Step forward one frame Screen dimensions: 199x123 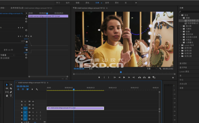pyautogui.click(x=129, y=78)
